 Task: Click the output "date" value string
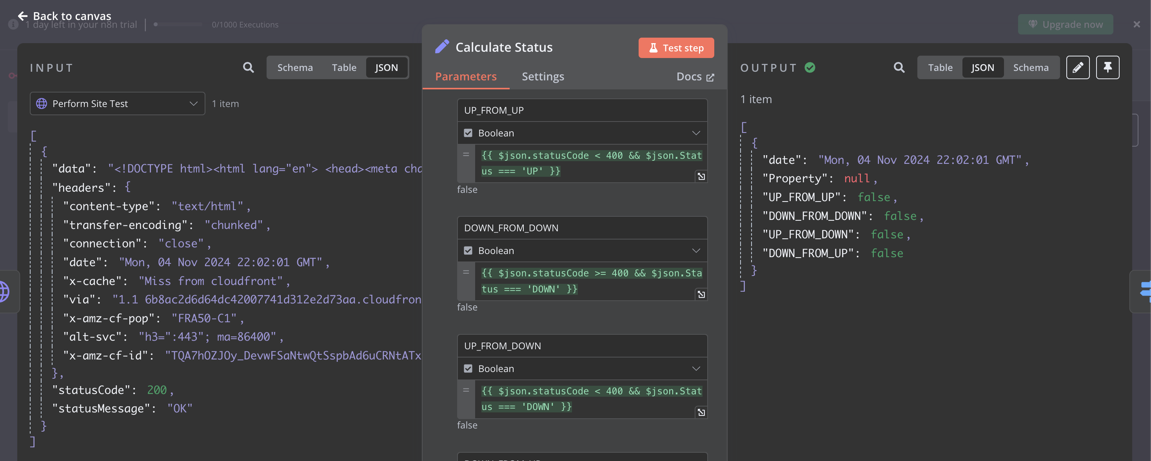click(920, 160)
